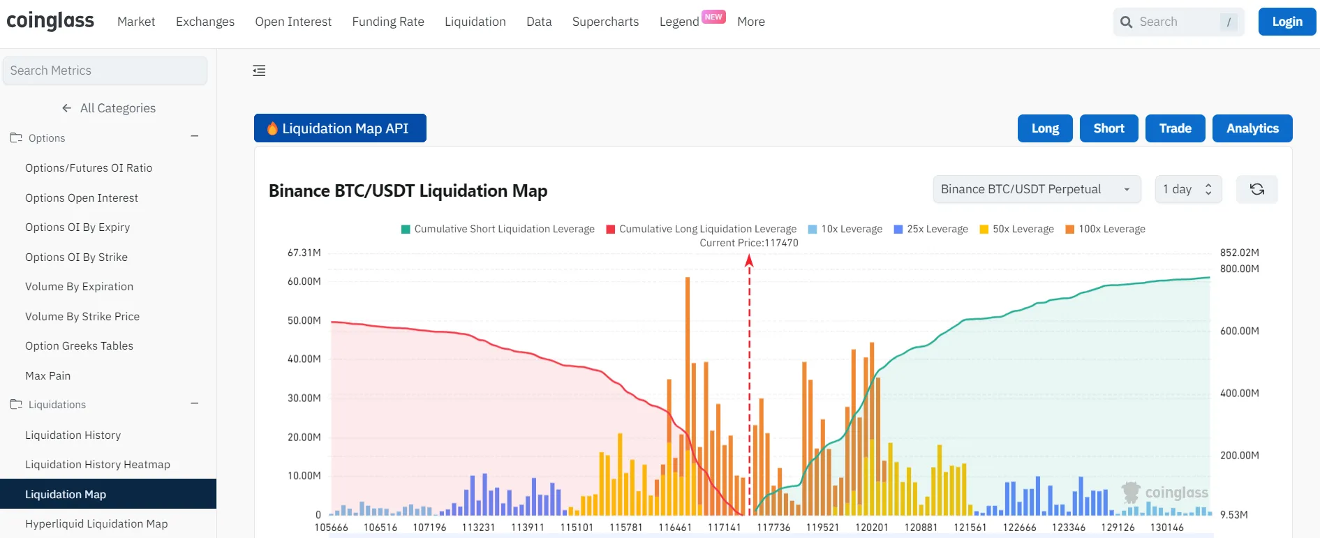
Task: Click the tallest orange bar near 116461
Action: coord(688,396)
